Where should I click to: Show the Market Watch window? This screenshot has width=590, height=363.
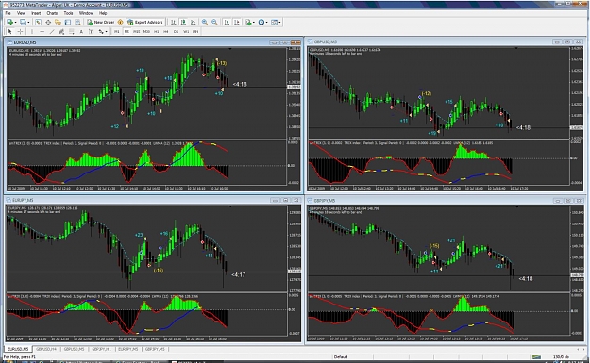(x=38, y=23)
